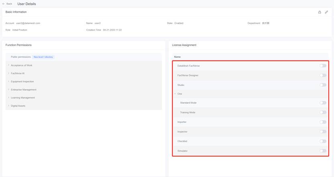
Task: Turn on the Studio license switch
Action: click(x=323, y=85)
